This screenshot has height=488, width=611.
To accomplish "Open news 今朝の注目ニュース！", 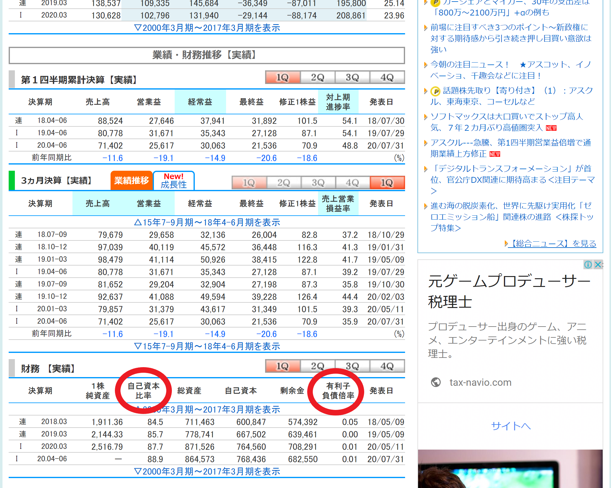I will pyautogui.click(x=511, y=70).
